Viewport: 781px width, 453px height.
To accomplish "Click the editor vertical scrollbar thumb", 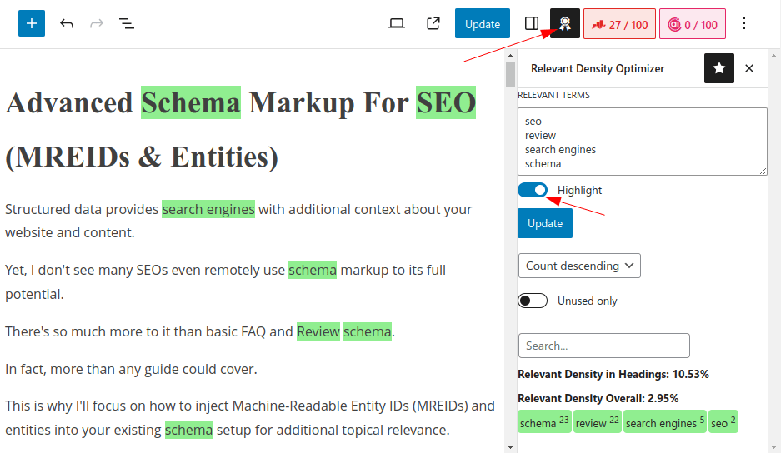I will click(511, 75).
